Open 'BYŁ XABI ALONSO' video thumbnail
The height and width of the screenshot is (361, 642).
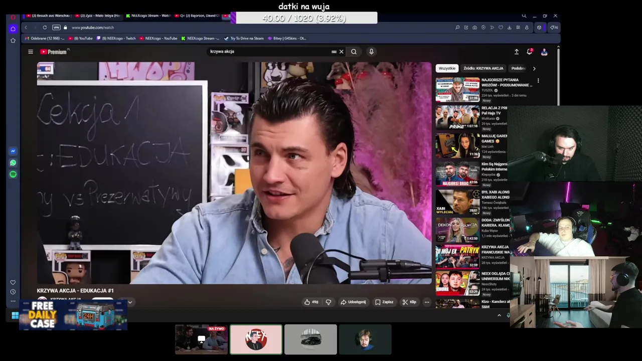coord(457,202)
